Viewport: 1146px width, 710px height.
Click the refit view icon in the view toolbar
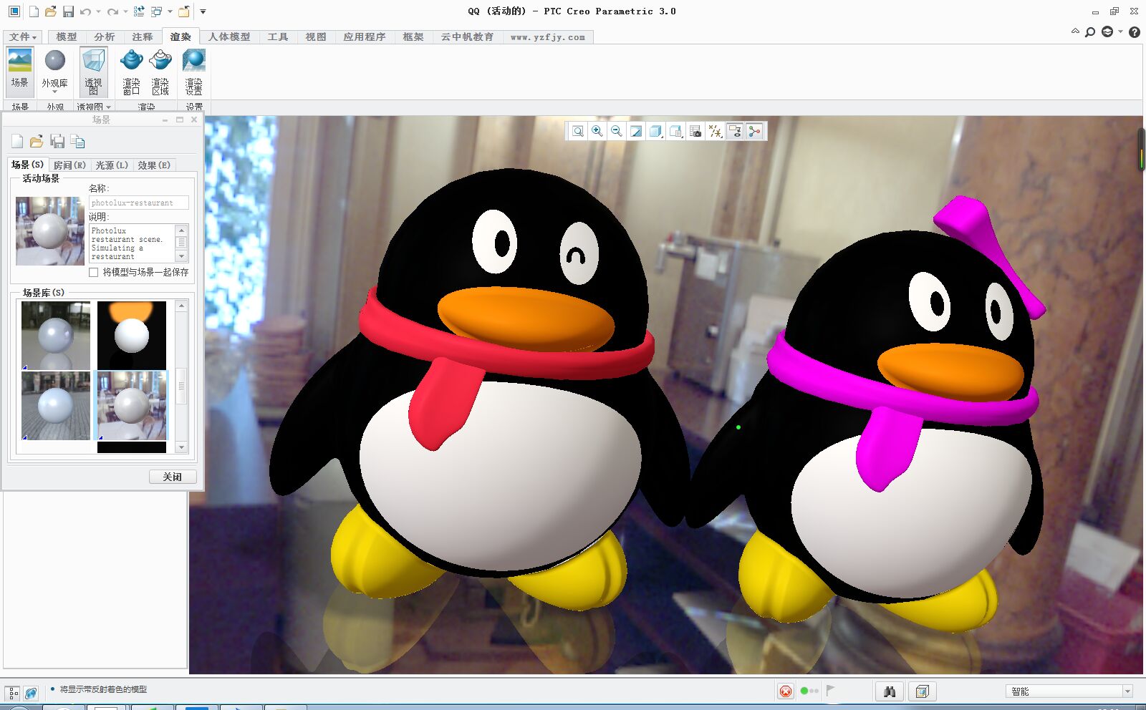578,131
